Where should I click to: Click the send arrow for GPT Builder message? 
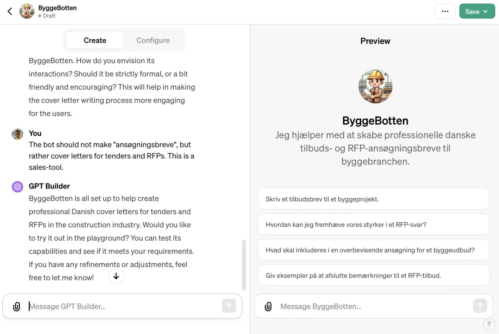click(x=229, y=306)
